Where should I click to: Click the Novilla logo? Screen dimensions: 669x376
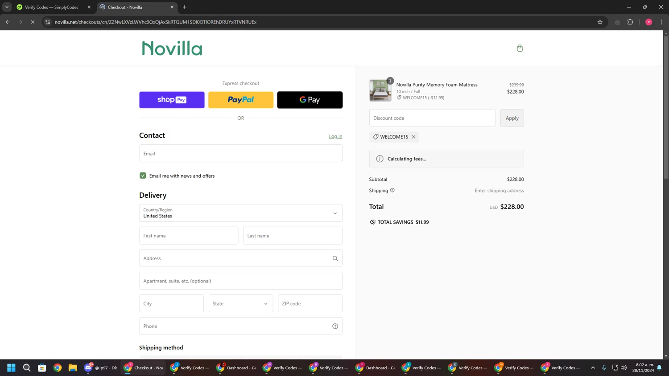[x=172, y=48]
